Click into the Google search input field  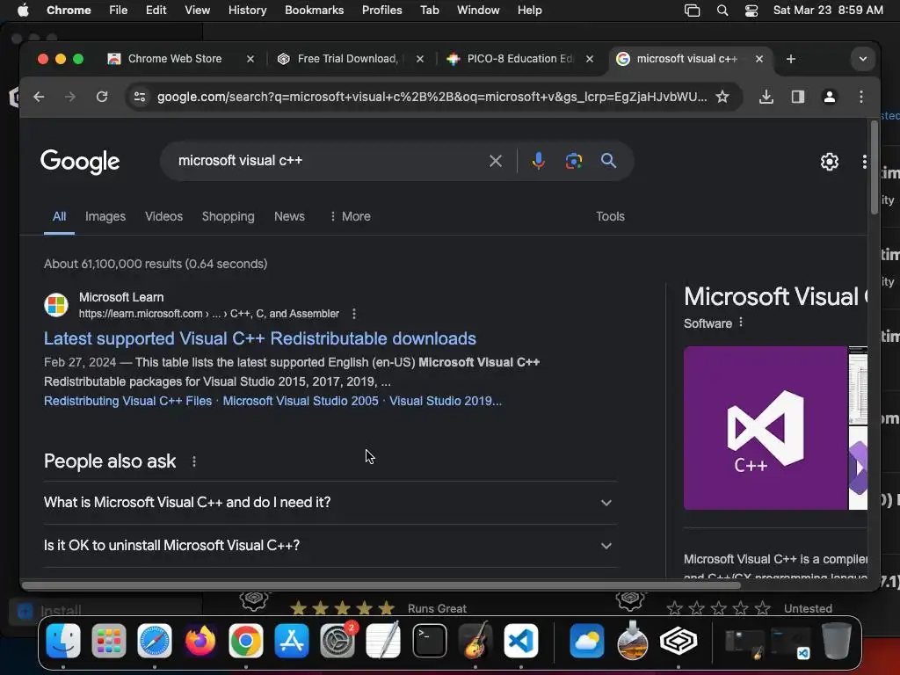coord(327,161)
